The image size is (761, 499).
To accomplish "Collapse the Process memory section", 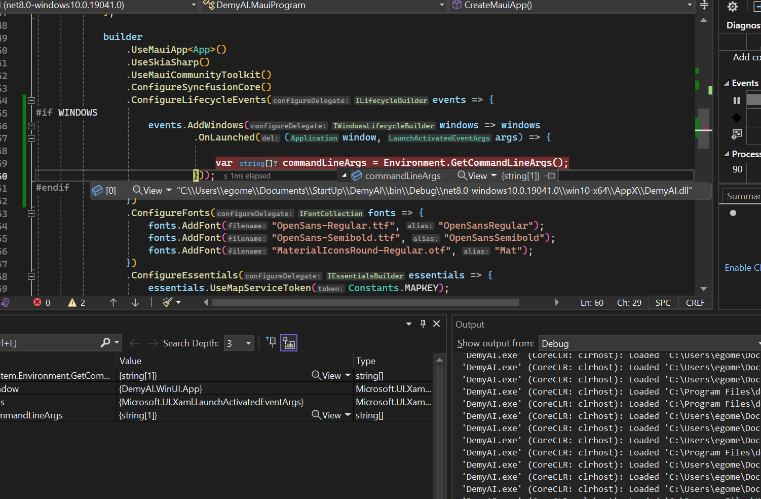I will coord(727,154).
